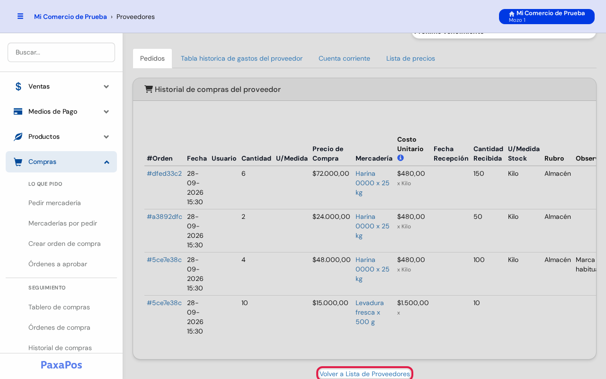This screenshot has height=379, width=606.
Task: Open Harina 0000 link in the $24.000,00 row
Action: coord(373,226)
